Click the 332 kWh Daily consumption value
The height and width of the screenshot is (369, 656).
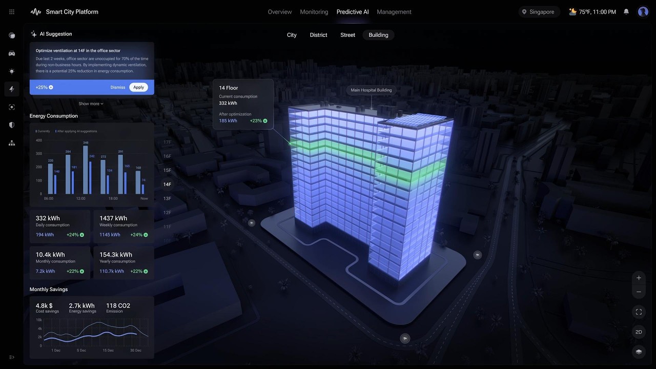click(x=48, y=218)
